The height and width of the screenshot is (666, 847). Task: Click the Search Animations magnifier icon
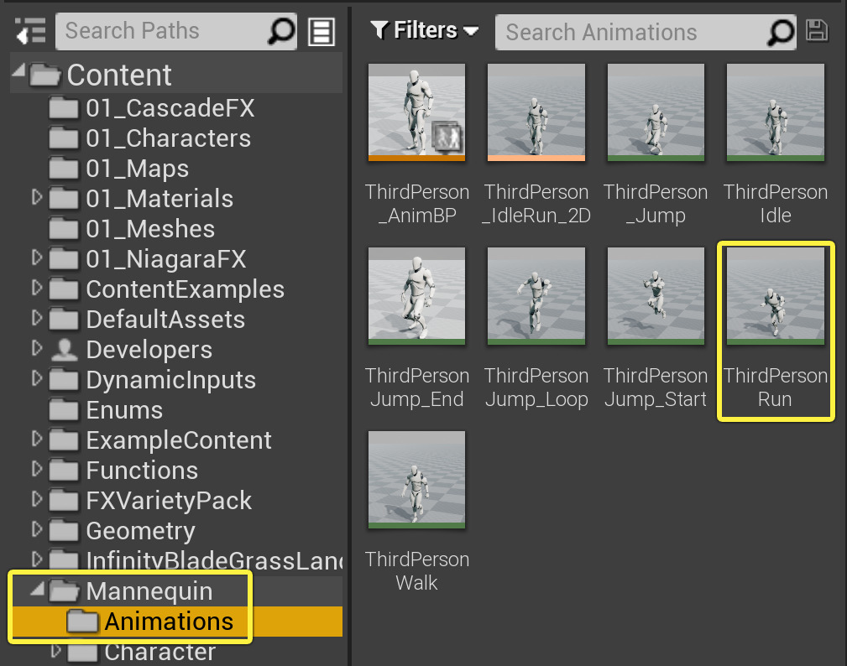pyautogui.click(x=781, y=32)
